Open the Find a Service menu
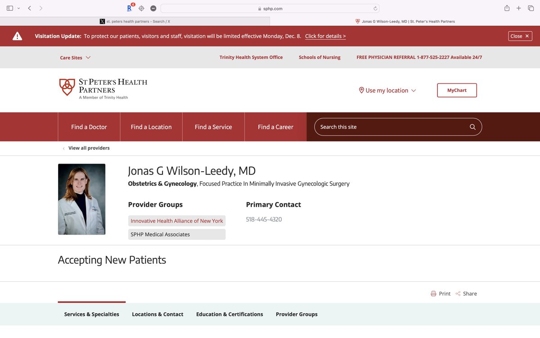 click(213, 127)
